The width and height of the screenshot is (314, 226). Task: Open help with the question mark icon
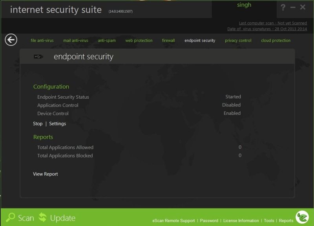click(283, 7)
